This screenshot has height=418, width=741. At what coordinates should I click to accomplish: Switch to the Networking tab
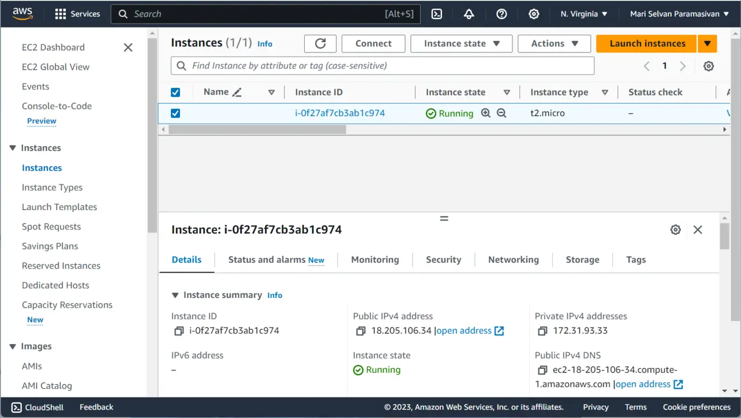[514, 260]
